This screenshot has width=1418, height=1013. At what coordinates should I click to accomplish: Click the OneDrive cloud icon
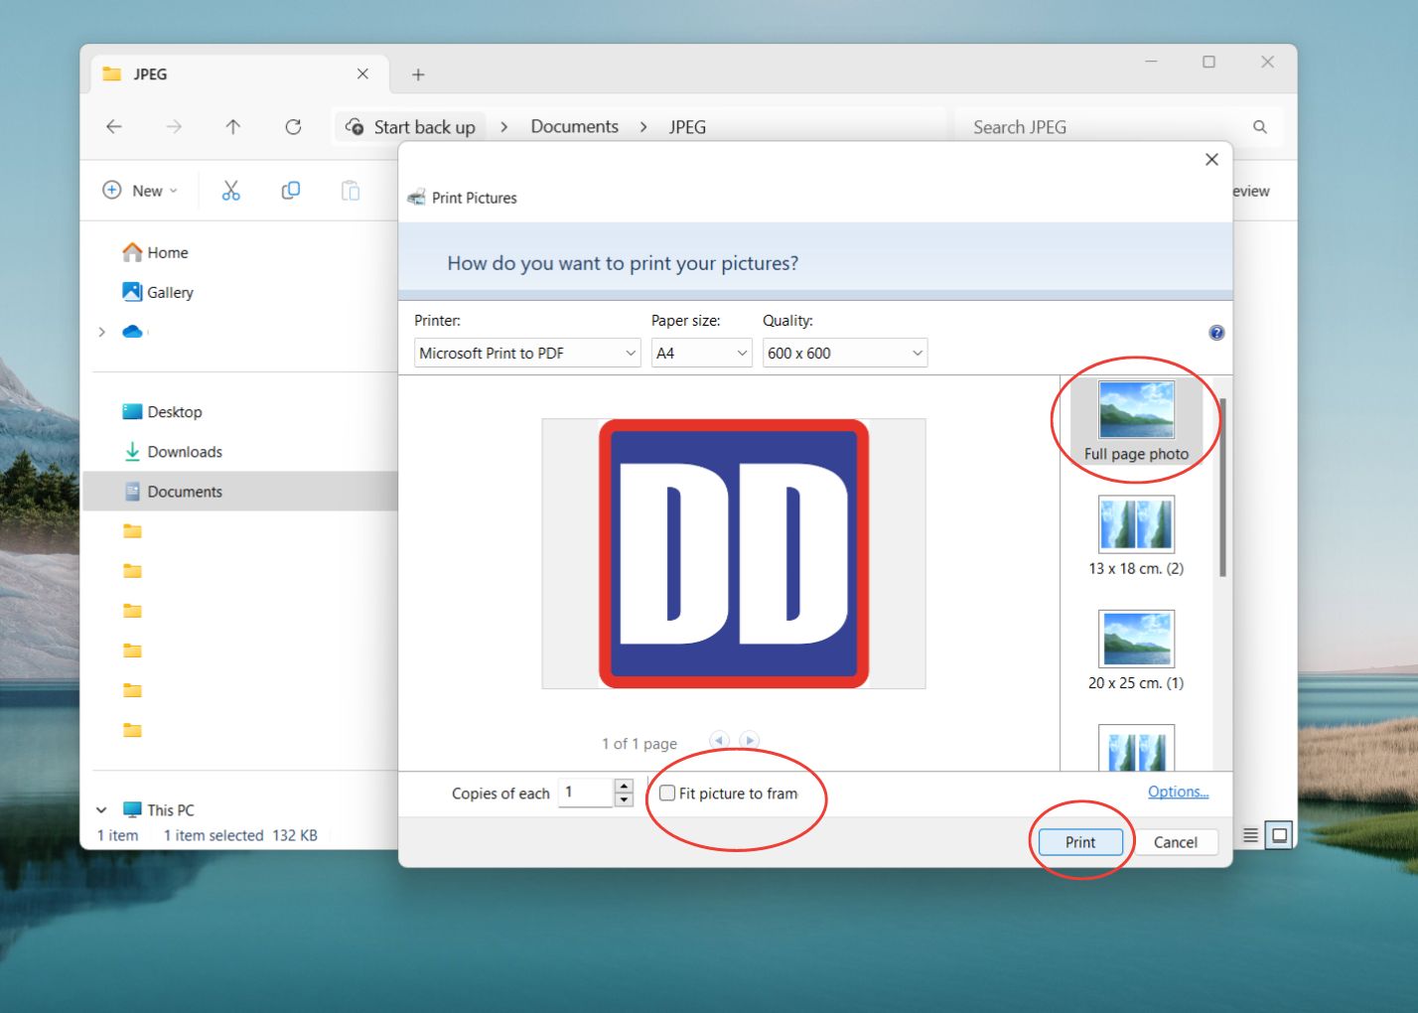pyautogui.click(x=132, y=332)
